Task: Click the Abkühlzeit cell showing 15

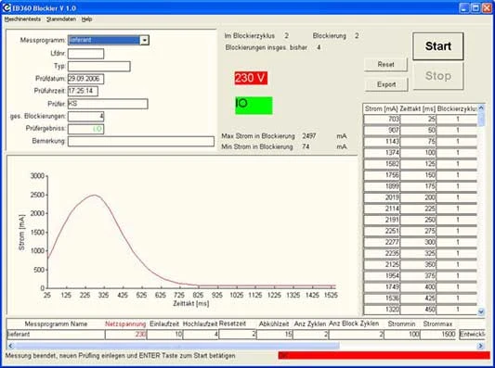Action: click(x=275, y=335)
